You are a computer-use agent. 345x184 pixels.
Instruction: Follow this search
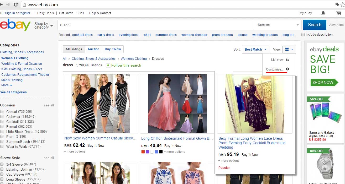pyautogui.click(x=126, y=65)
